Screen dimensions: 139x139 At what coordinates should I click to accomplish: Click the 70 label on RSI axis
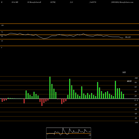point(2,32)
